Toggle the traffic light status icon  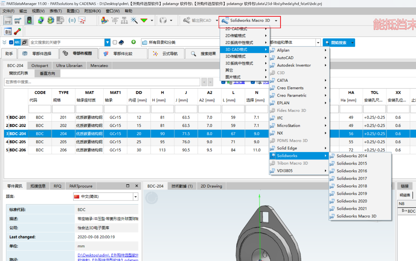click(29, 20)
